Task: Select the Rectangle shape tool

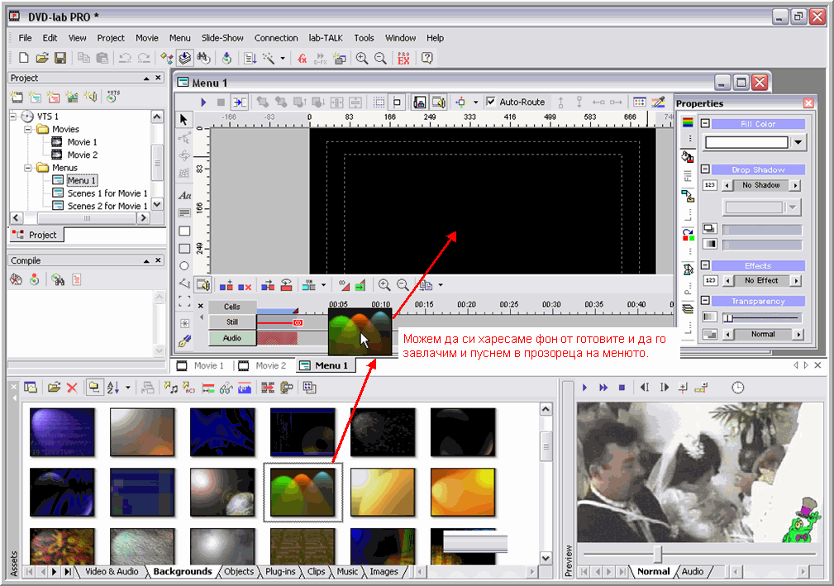Action: pyautogui.click(x=184, y=231)
